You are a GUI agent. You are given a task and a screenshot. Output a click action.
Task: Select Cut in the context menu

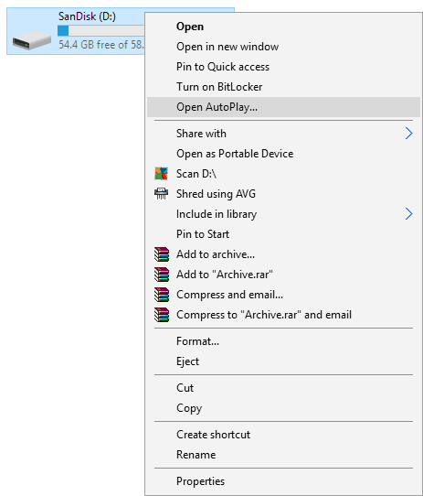point(284,388)
